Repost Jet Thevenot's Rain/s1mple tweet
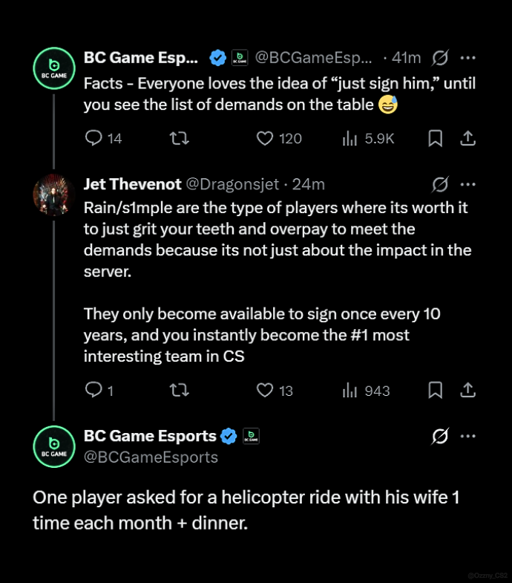 (x=180, y=391)
